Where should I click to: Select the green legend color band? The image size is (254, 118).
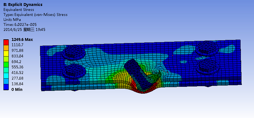pyautogui.click(x=6, y=65)
